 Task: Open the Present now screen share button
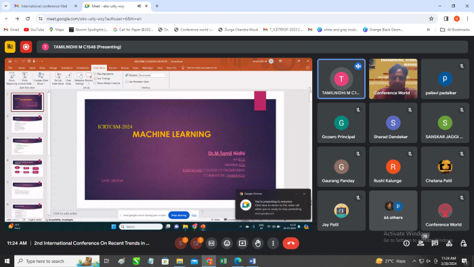[x=242, y=243]
